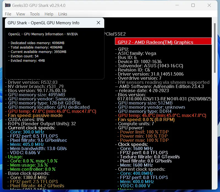
Task: Select the GPU 2 - AMD Radeon(TM) Graphics header
Action: (x=163, y=41)
